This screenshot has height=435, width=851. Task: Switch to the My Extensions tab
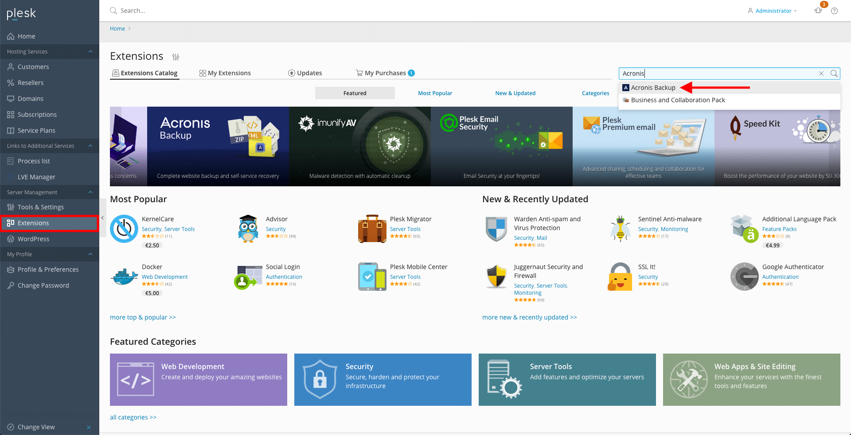click(225, 73)
